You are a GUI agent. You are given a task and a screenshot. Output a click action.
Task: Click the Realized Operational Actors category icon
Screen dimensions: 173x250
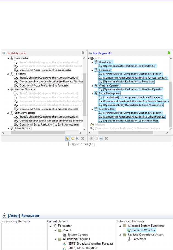125,235
